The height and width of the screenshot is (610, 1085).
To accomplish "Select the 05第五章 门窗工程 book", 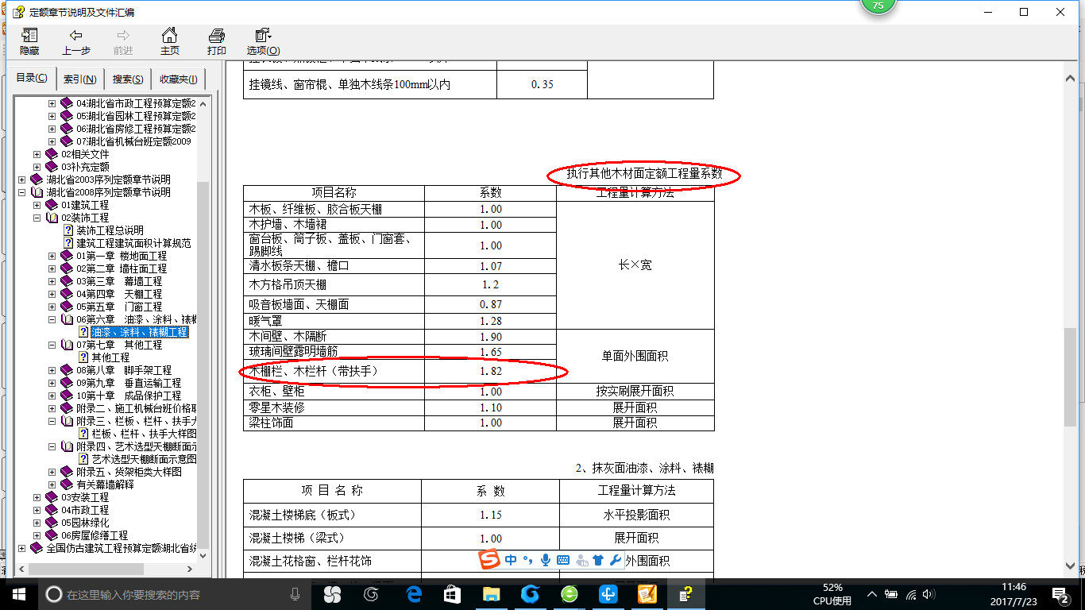I will click(119, 307).
